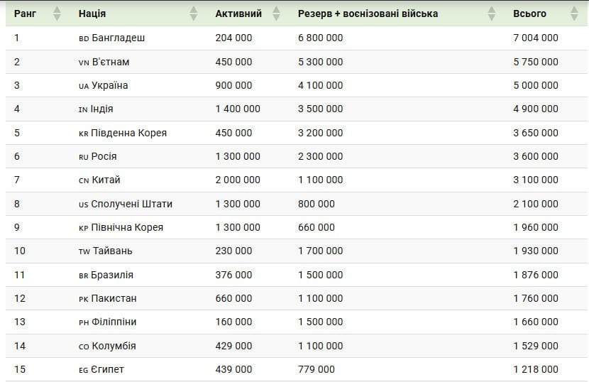The height and width of the screenshot is (382, 589).
Task: Click the Всього column header
Action: coord(529,13)
